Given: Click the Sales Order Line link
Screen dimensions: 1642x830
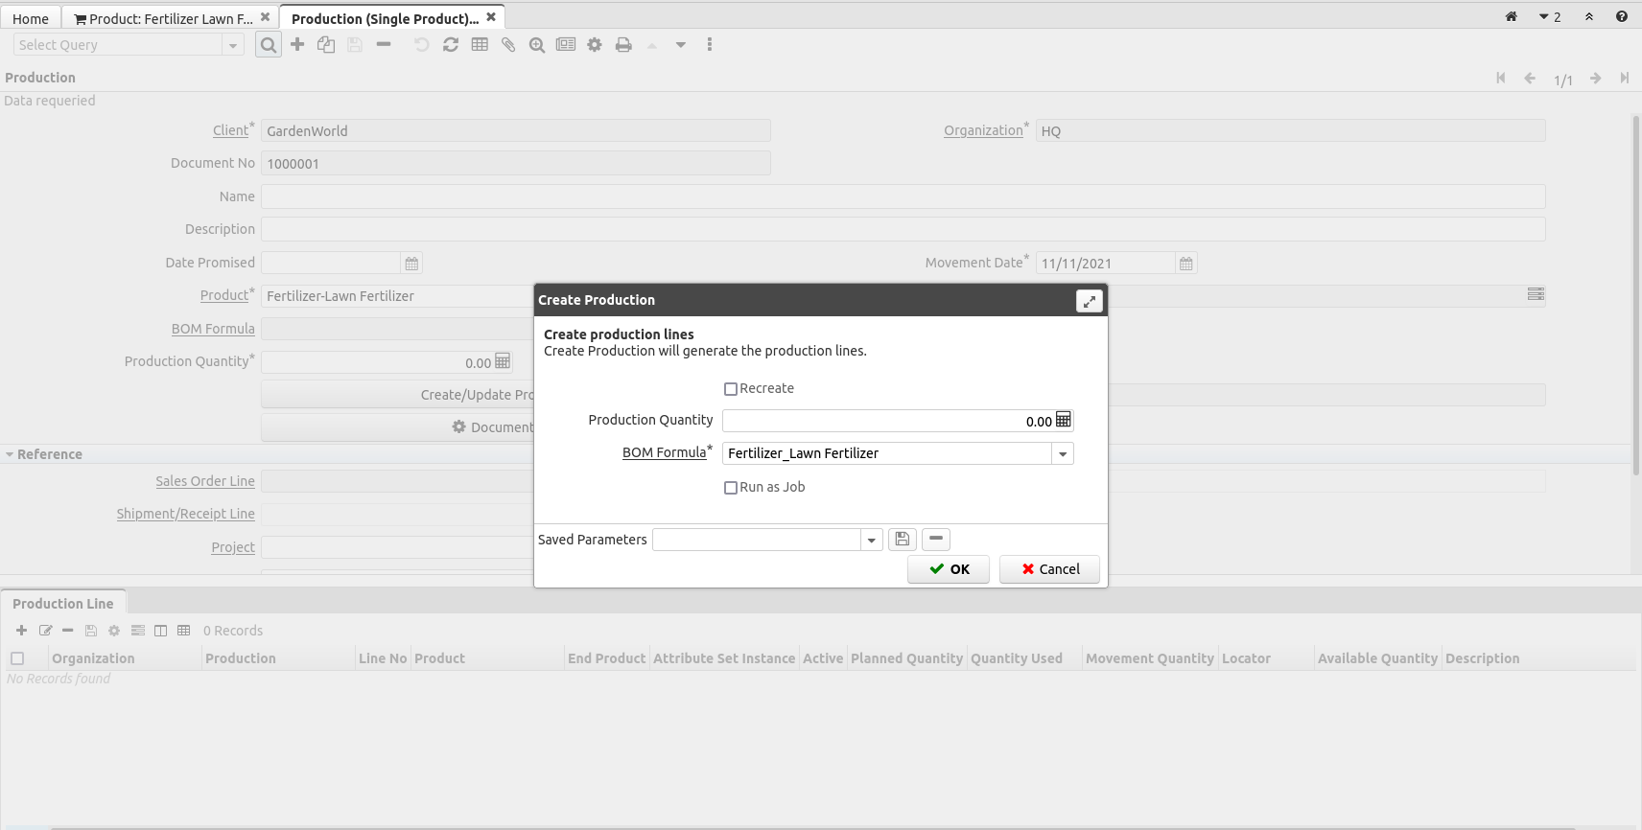Looking at the screenshot, I should pyautogui.click(x=205, y=481).
